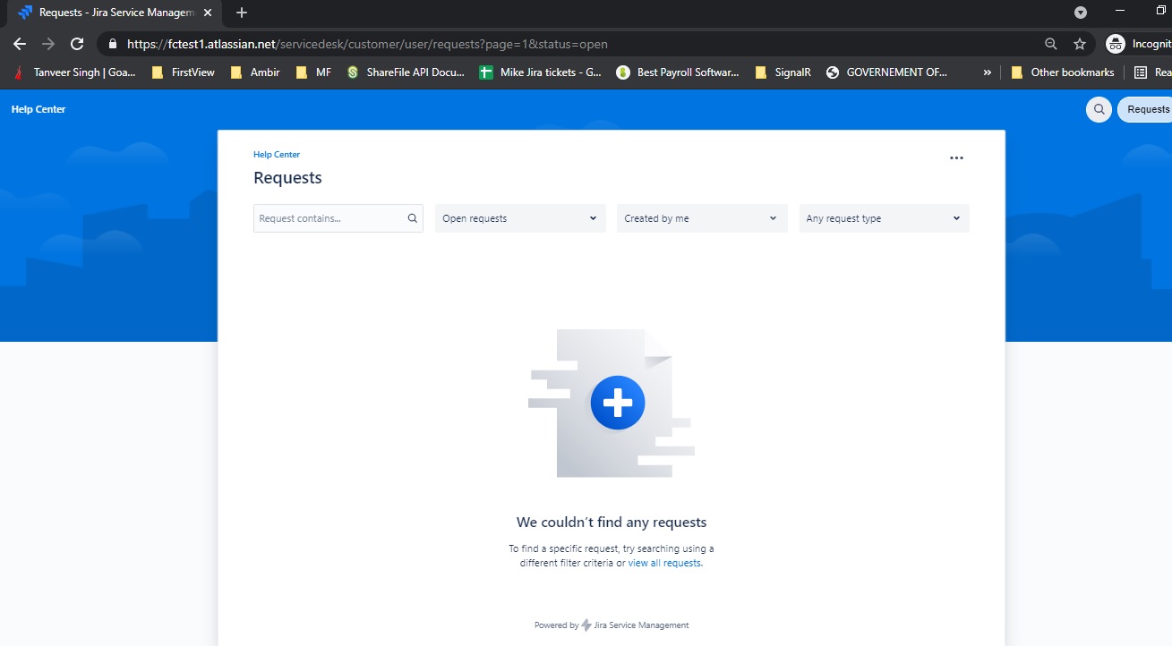Image resolution: width=1172 pixels, height=646 pixels.
Task: Open the MF bookmark folder
Action: [x=313, y=72]
